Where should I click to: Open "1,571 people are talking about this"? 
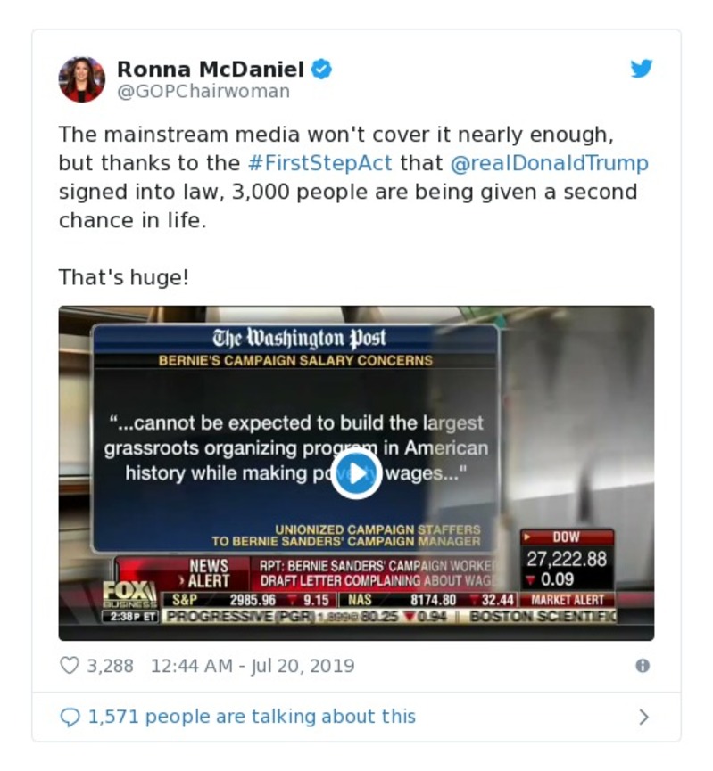pos(252,717)
